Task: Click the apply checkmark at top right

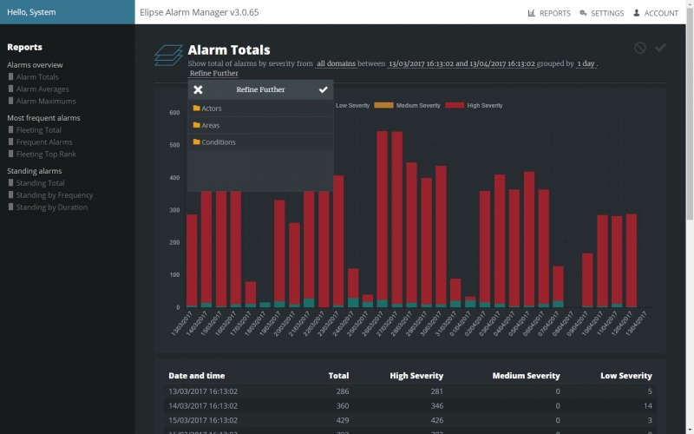Action: pos(660,48)
